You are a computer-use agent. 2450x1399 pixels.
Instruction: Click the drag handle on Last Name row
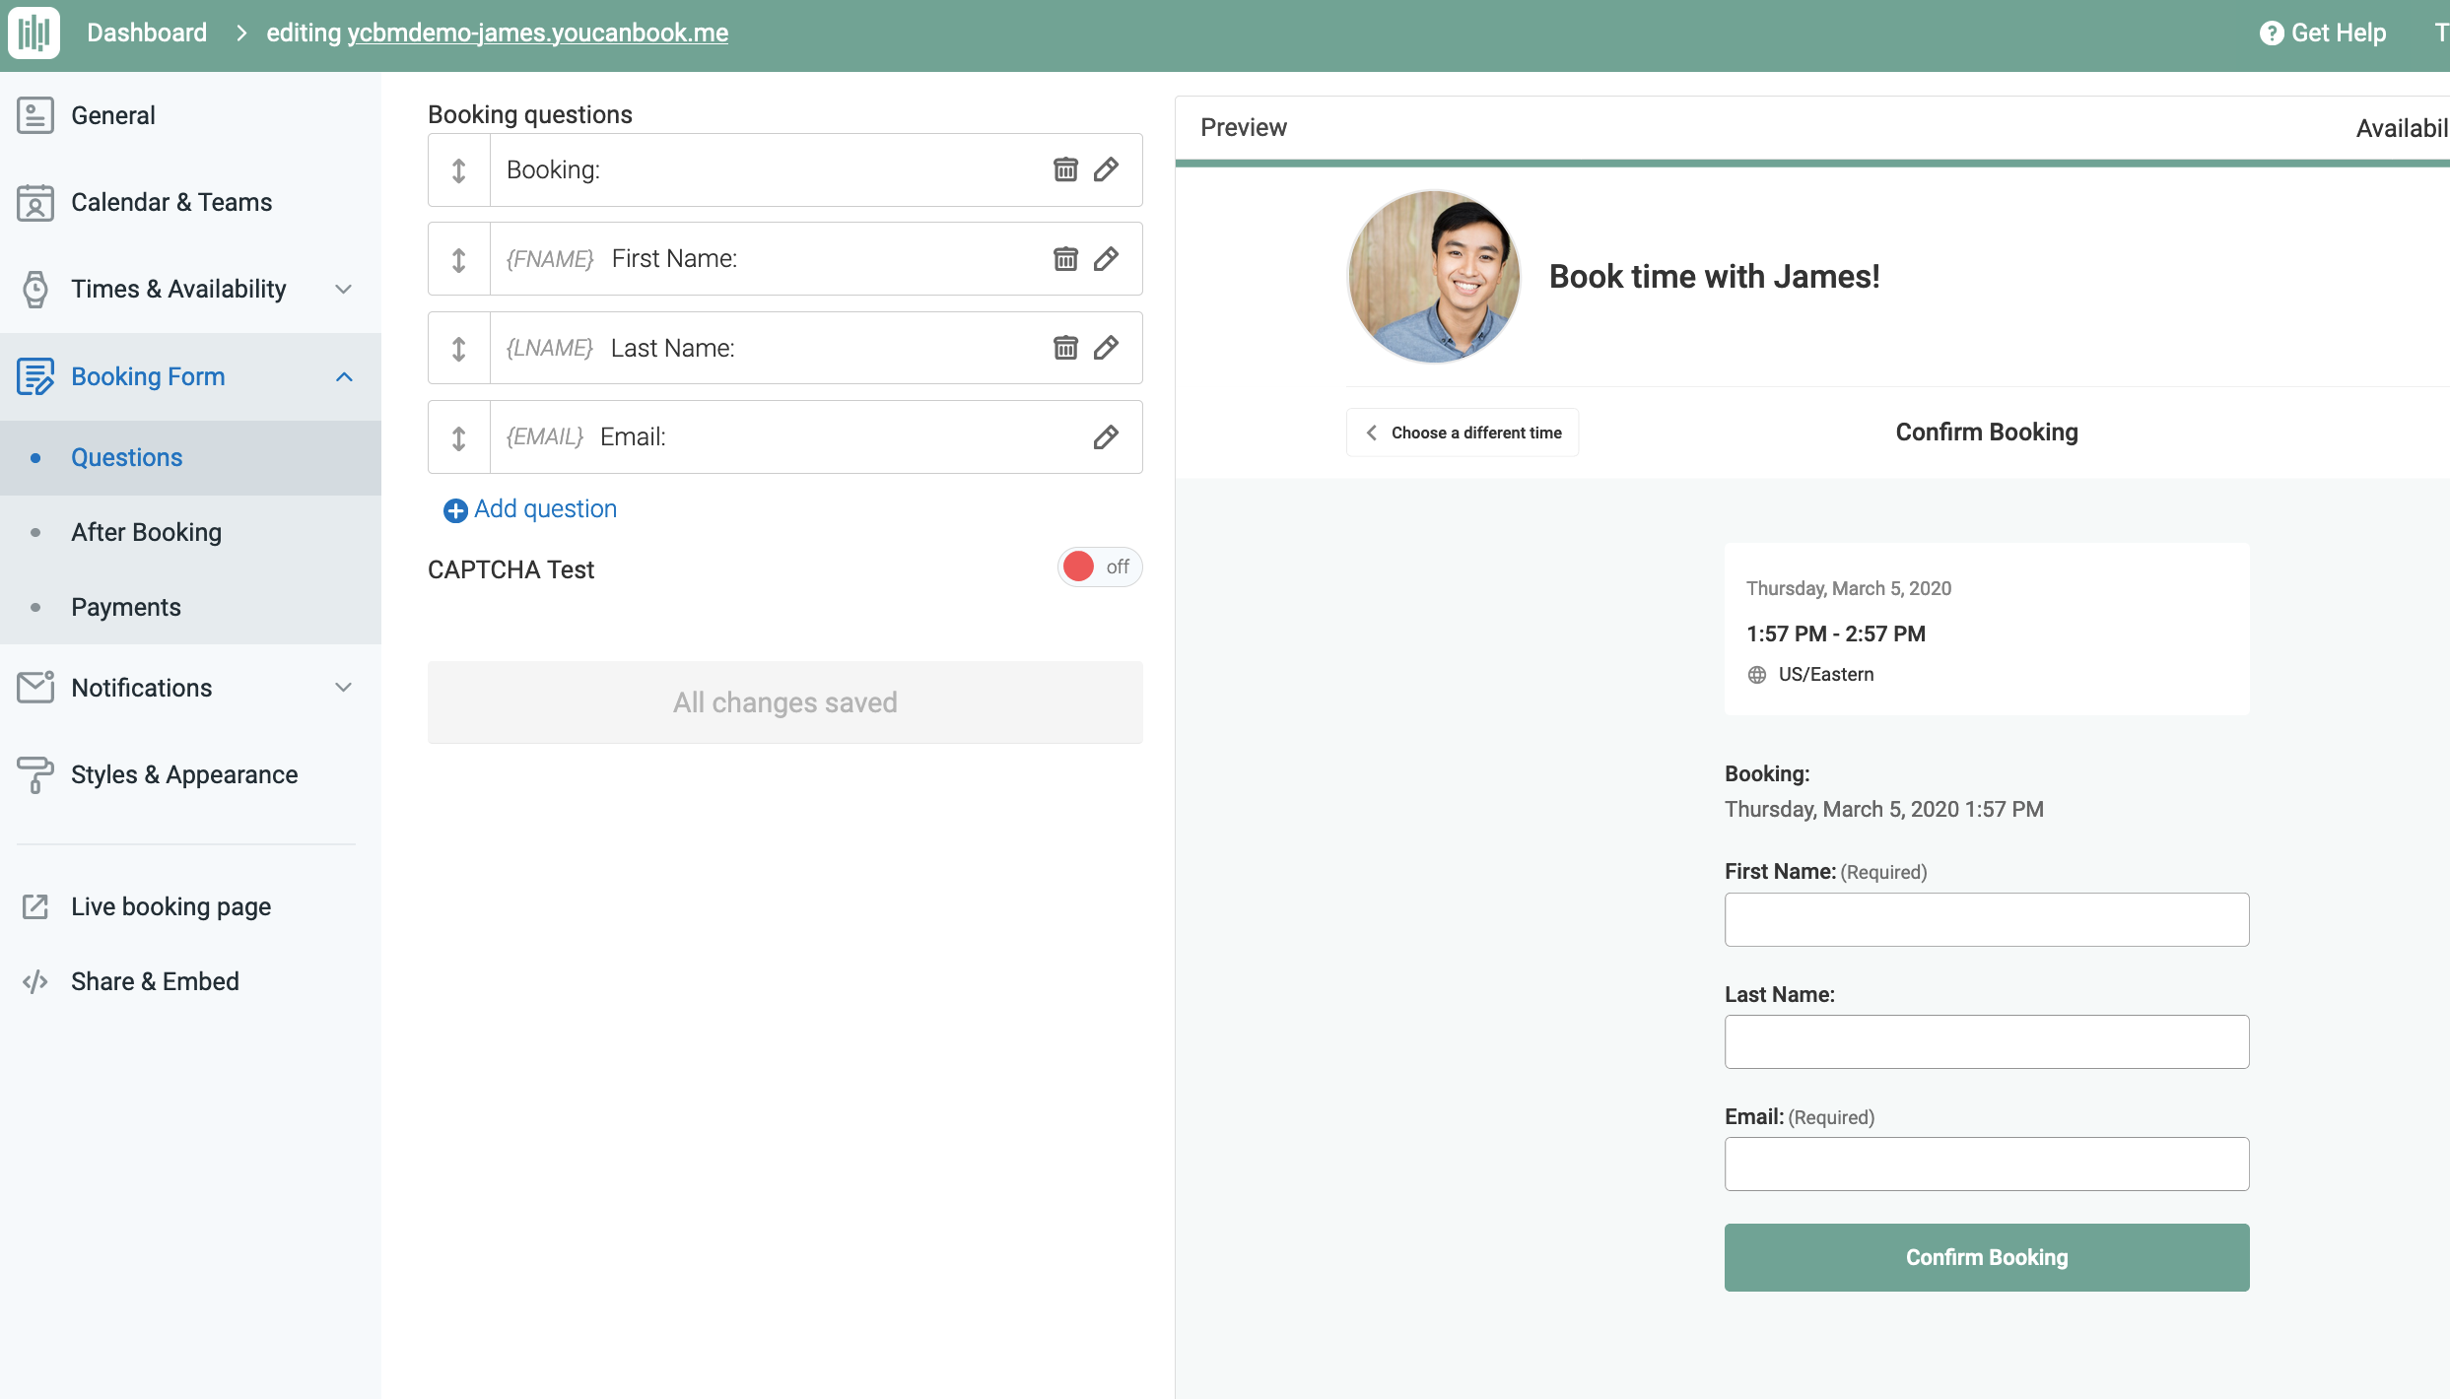tap(459, 349)
